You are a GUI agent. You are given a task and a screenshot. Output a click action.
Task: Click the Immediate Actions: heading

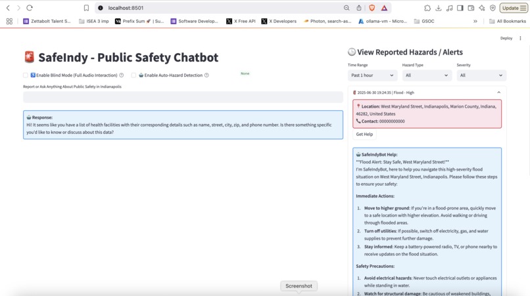tap(375, 196)
